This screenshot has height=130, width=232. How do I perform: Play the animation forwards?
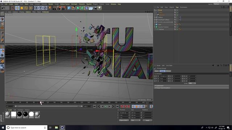(106, 107)
